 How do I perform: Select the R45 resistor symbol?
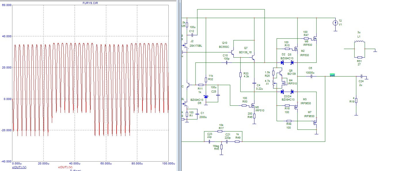[x=221, y=147]
